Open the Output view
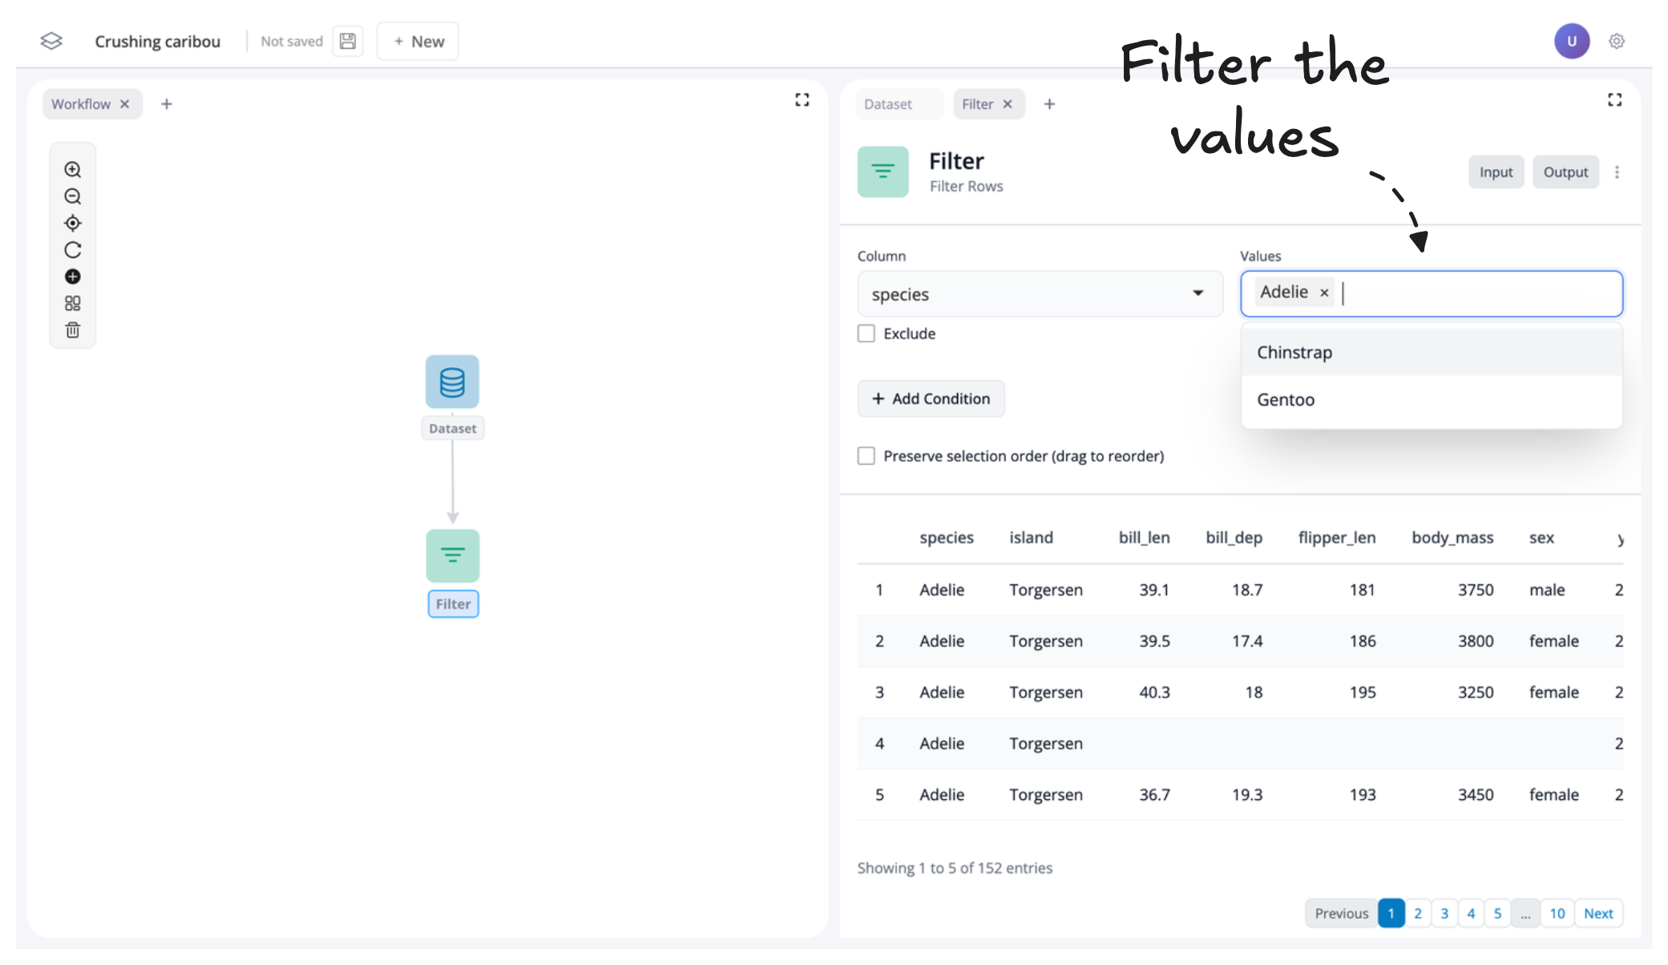Screen dimensions: 1668x965 pyautogui.click(x=1565, y=172)
